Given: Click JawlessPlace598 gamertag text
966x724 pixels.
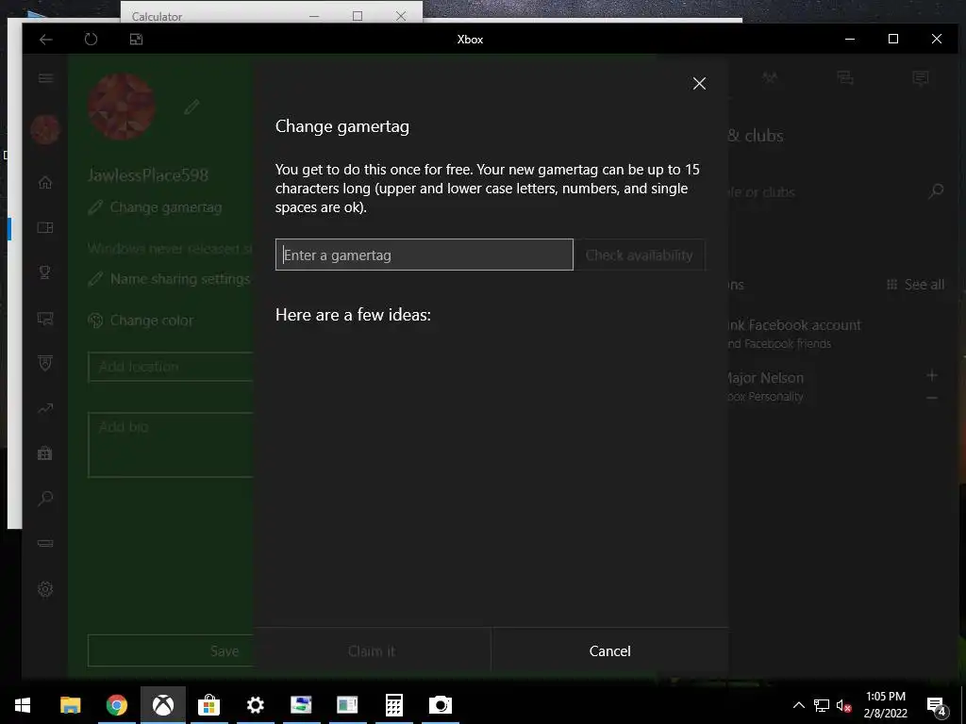Looking at the screenshot, I should point(148,174).
